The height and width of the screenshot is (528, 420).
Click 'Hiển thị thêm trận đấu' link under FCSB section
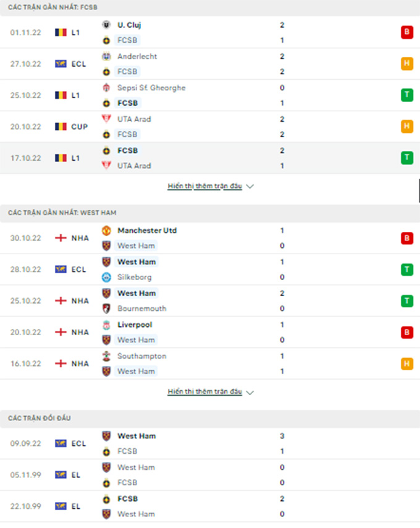(x=205, y=186)
